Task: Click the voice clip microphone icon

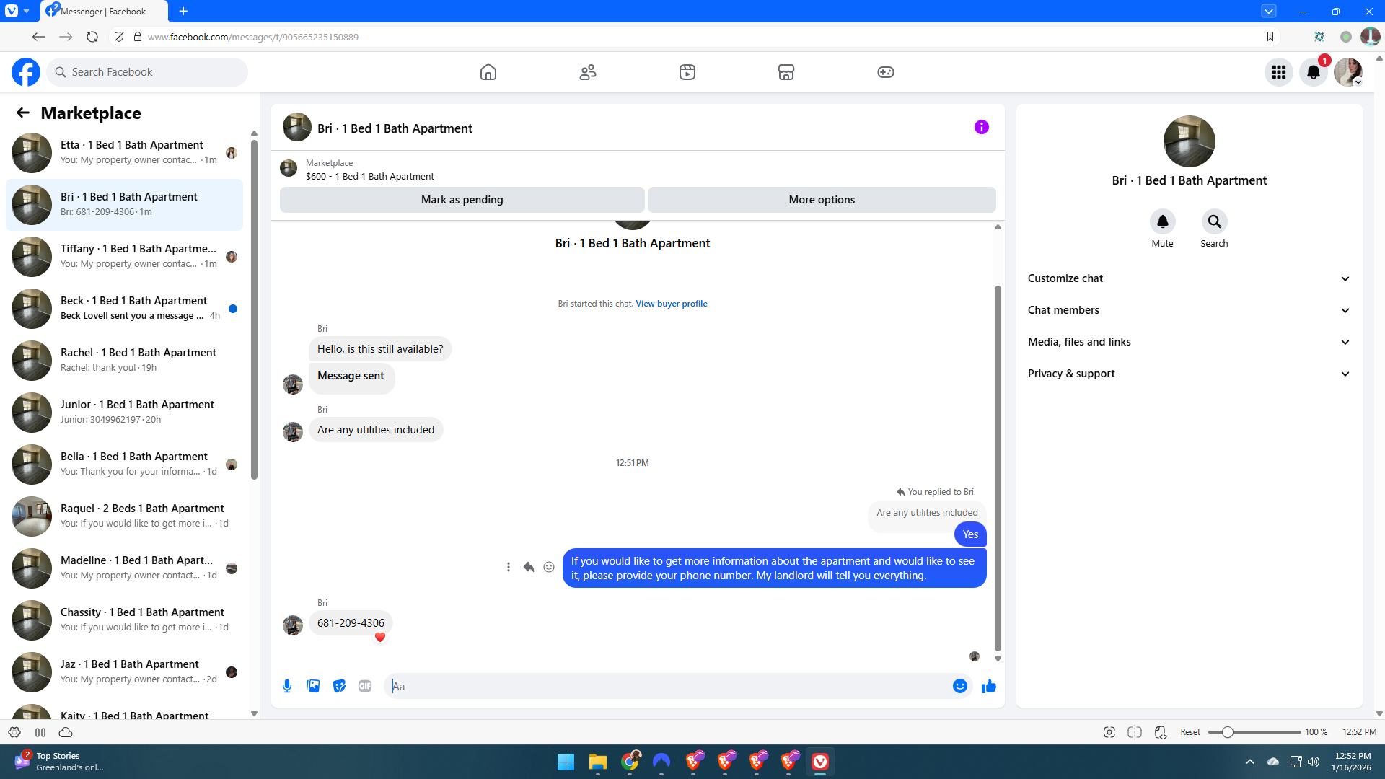Action: (287, 686)
